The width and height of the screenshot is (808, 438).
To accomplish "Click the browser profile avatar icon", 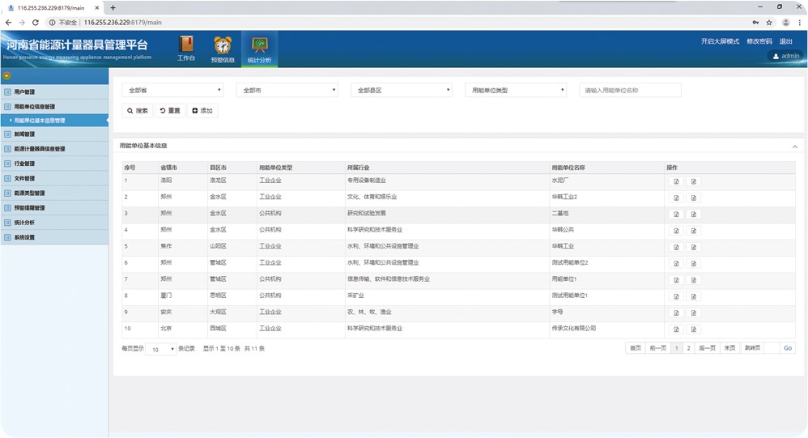I will point(786,22).
